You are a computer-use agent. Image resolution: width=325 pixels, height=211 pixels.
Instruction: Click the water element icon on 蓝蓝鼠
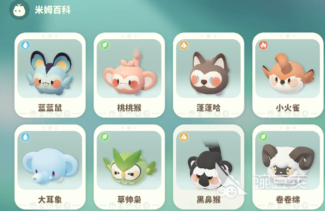[x=26, y=45]
